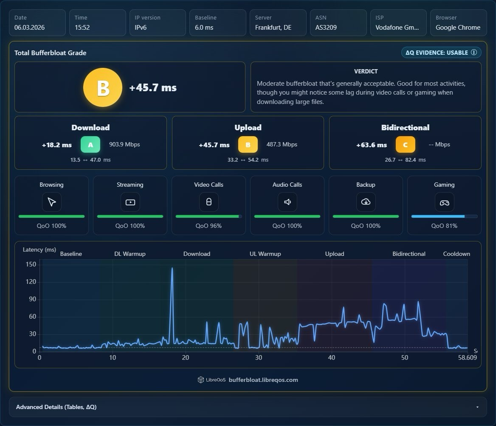This screenshot has height=426, width=496.
Task: Click the info icon beside ΔQ Evidence
Action: tap(474, 53)
